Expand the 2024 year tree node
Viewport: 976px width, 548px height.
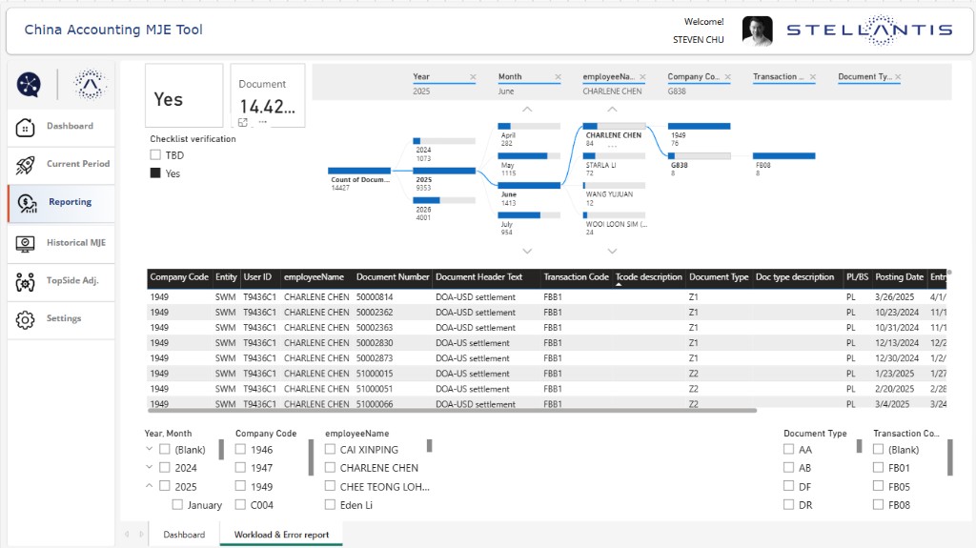click(x=149, y=467)
